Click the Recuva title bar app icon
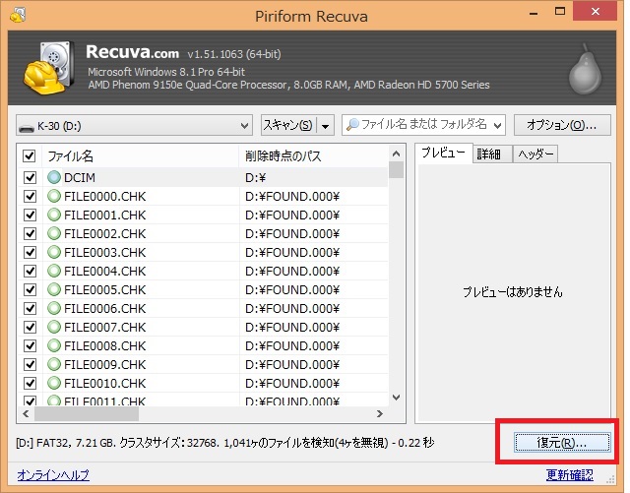The width and height of the screenshot is (630, 493). pyautogui.click(x=18, y=15)
